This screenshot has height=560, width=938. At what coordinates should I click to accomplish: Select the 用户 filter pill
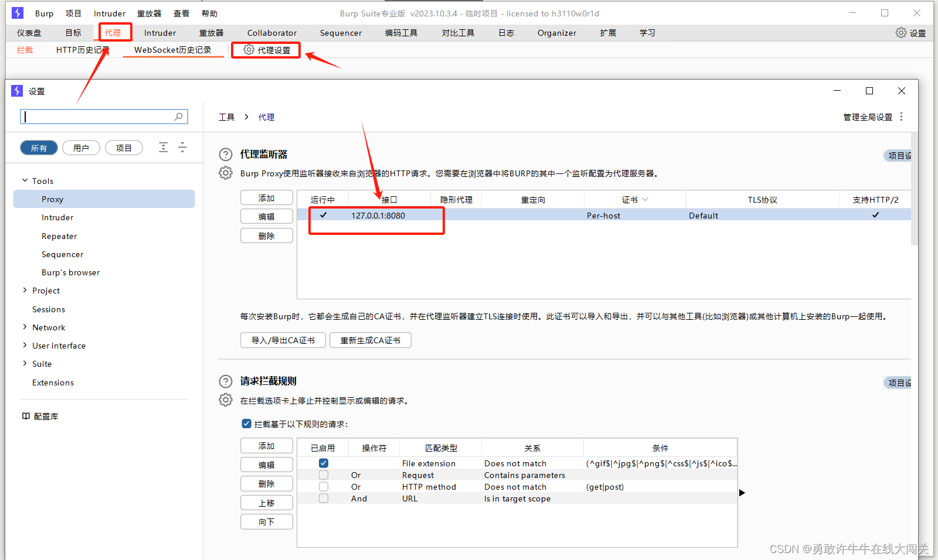(81, 148)
